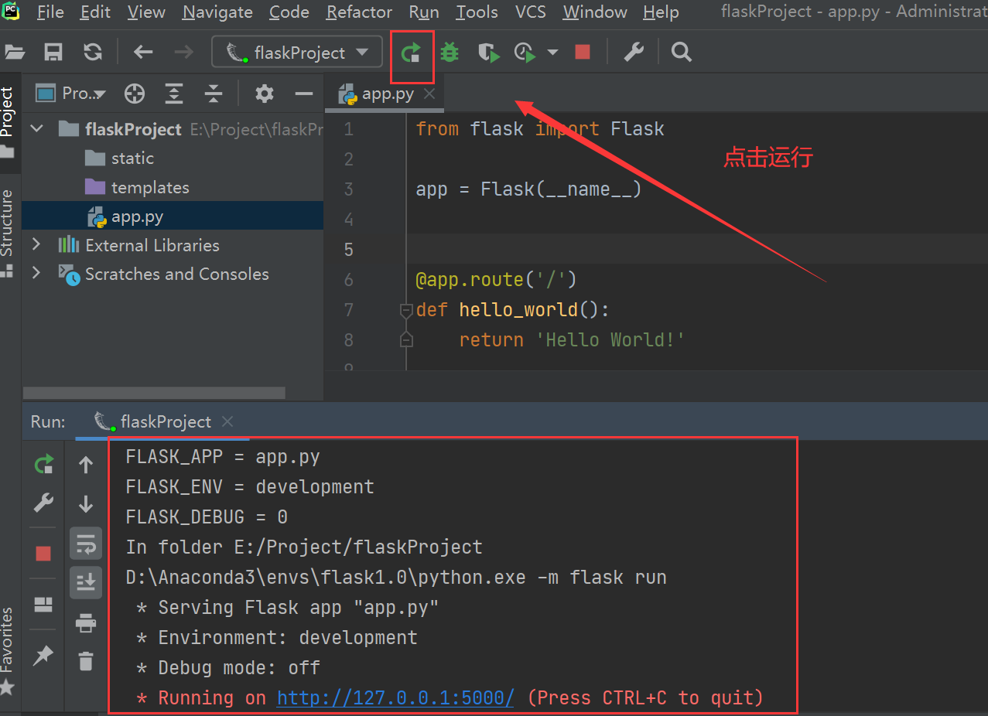The image size is (988, 716).
Task: Open the File menu
Action: click(50, 12)
